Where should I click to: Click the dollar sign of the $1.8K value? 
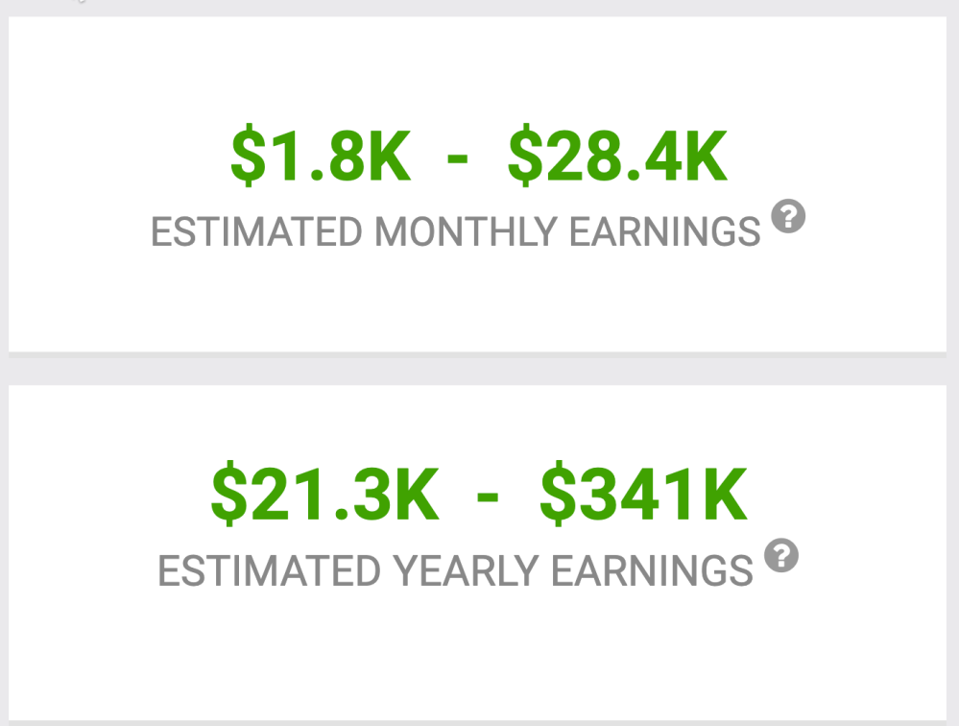(x=248, y=158)
